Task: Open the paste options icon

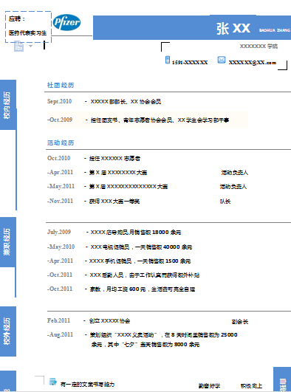Action: tap(18, 47)
